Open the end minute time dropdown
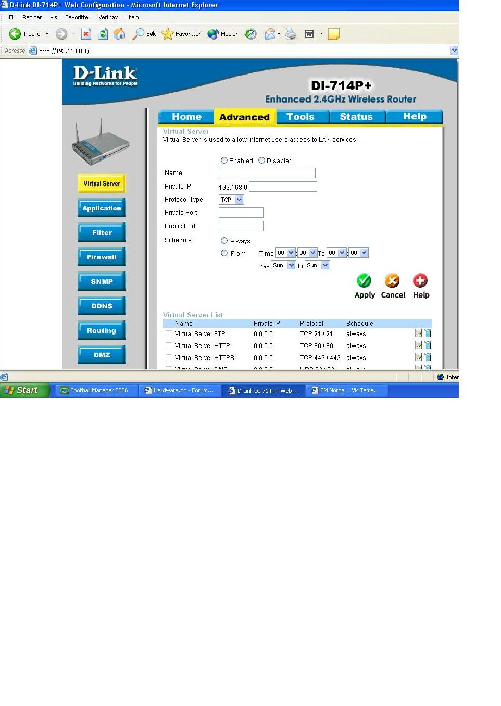 pos(358,253)
